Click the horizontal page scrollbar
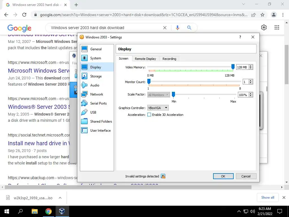289x217 pixels. tap(128, 187)
